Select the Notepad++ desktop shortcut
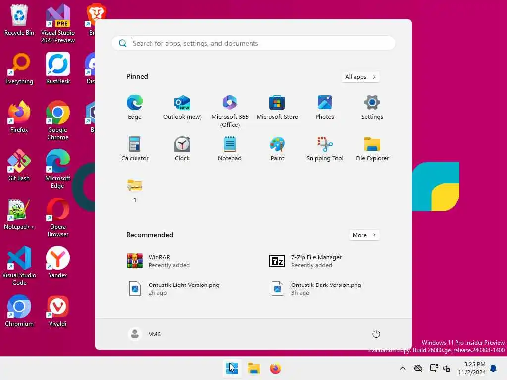The height and width of the screenshot is (380, 507). tap(19, 214)
